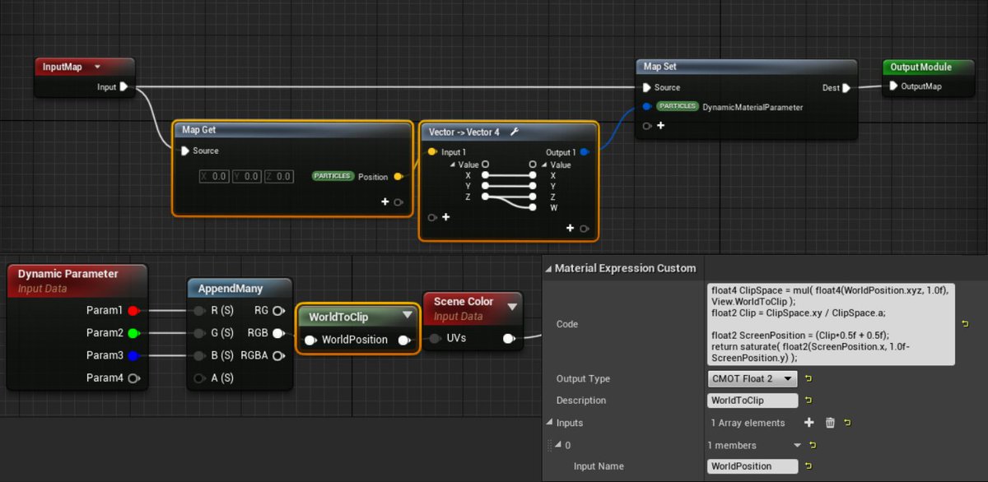Image resolution: width=988 pixels, height=482 pixels.
Task: Click the Param1 red output pin
Action: [x=133, y=311]
